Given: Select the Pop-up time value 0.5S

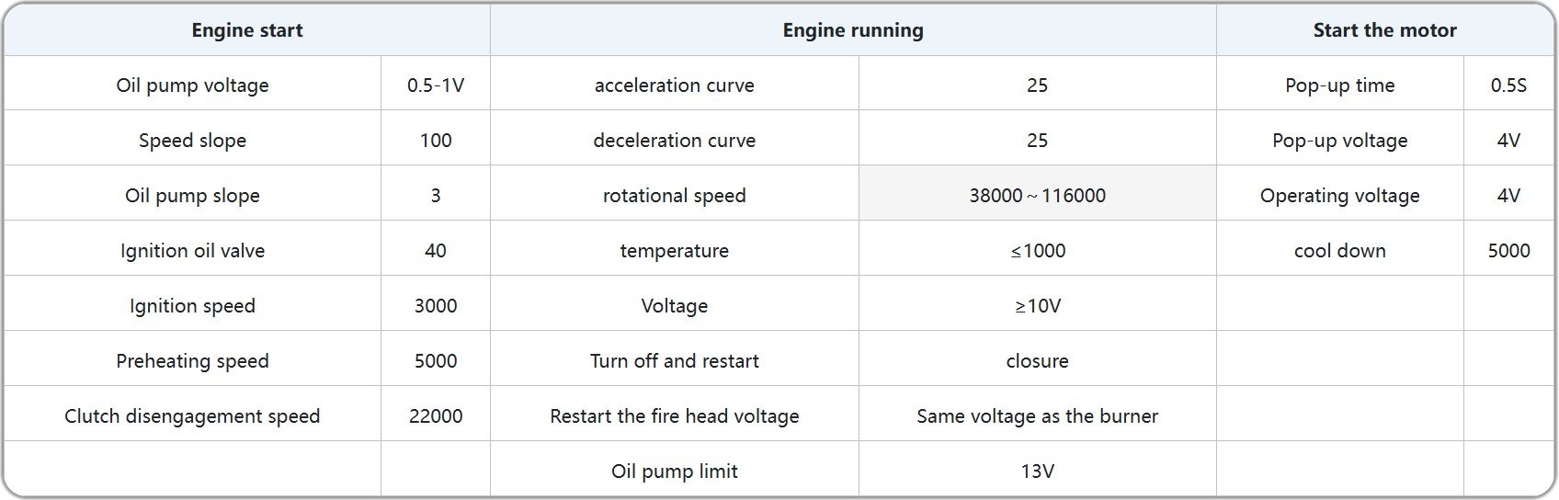Looking at the screenshot, I should click(x=1508, y=85).
